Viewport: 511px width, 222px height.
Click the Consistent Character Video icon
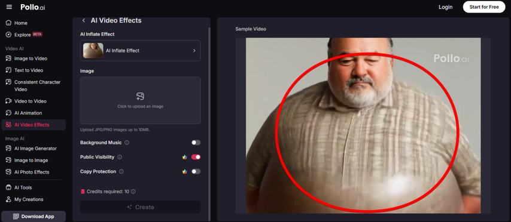point(8,82)
